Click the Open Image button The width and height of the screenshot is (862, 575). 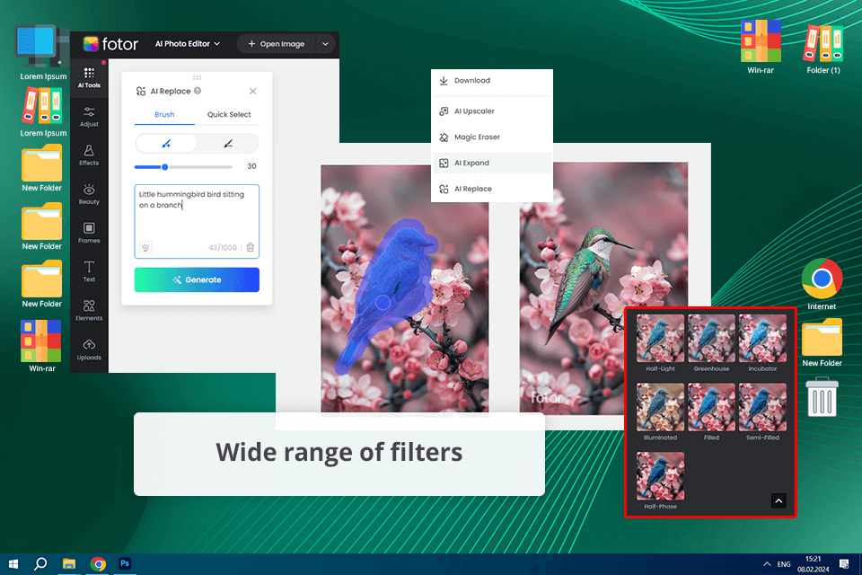(276, 44)
